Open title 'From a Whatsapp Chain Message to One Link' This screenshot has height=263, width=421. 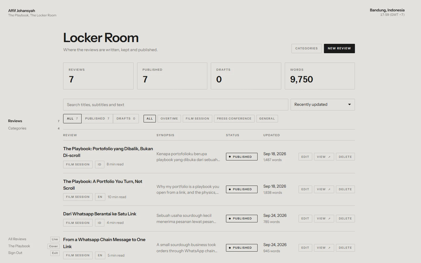[x=104, y=243]
